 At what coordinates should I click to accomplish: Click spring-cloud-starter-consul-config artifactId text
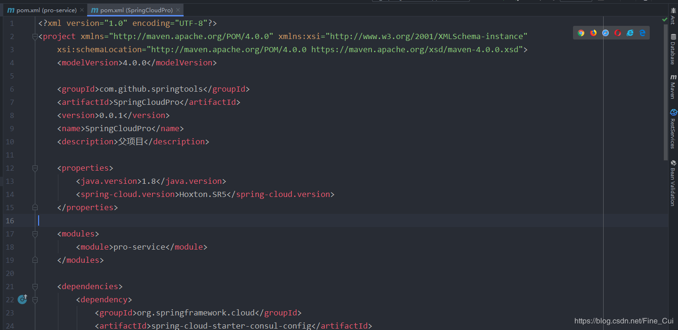(231, 326)
